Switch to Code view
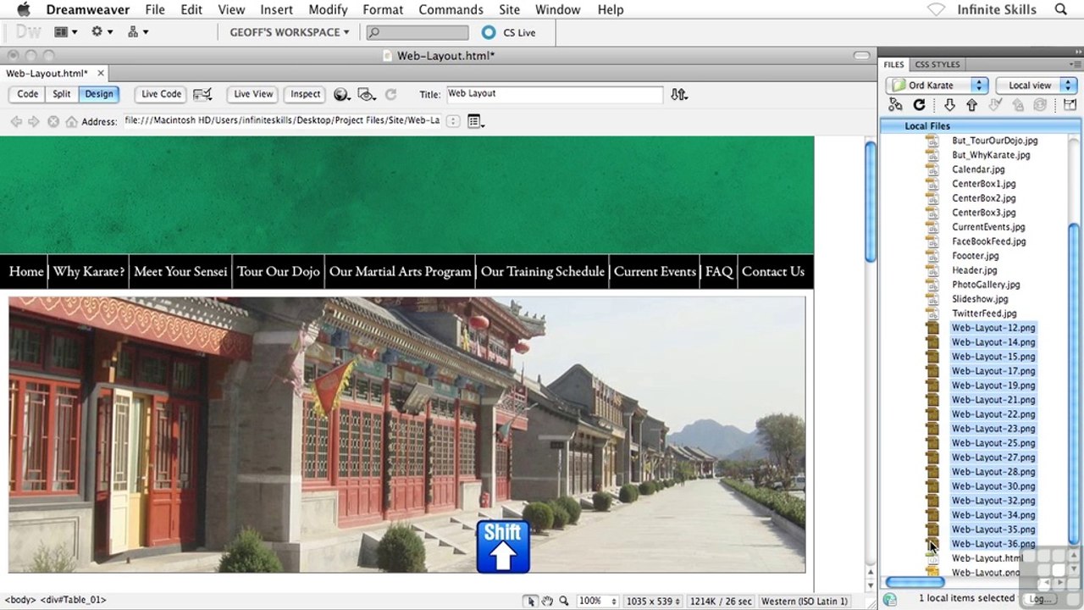The height and width of the screenshot is (610, 1084). tap(28, 94)
